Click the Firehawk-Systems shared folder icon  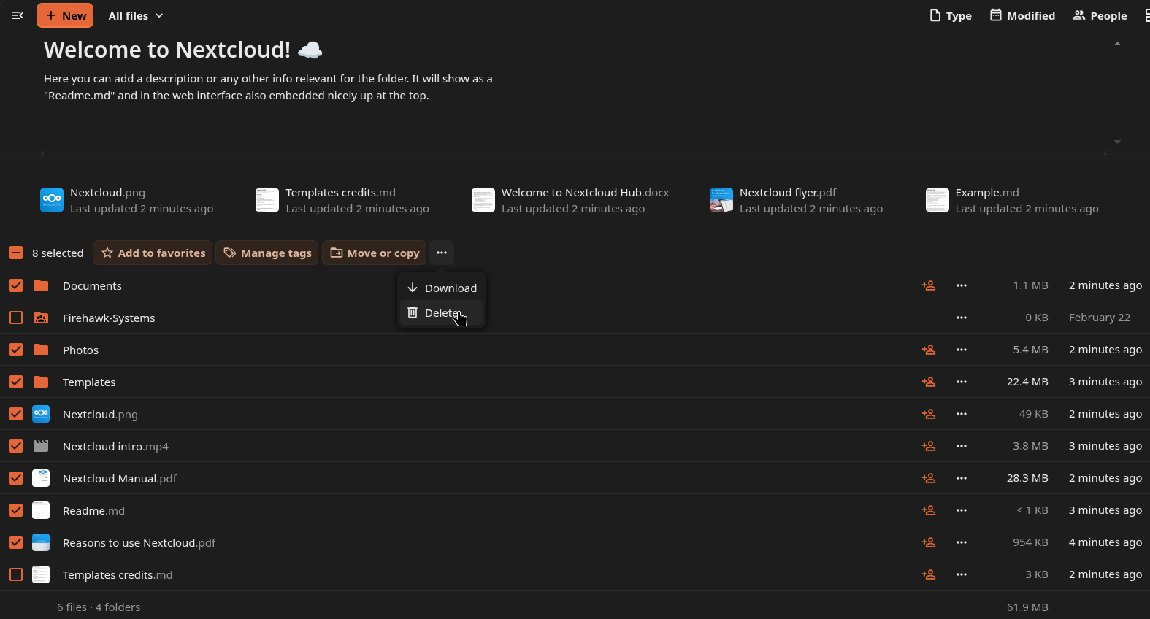coord(41,318)
